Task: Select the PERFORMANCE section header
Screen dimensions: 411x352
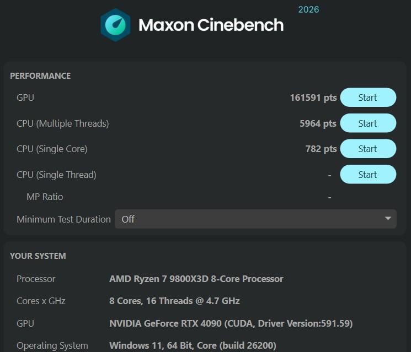Action: coord(40,76)
